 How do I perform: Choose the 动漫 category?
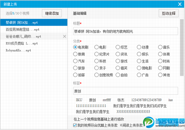click(x=143, y=47)
